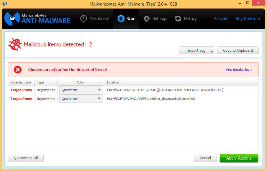
Task: Click the Malwarebytes title bar app icon
Action: [x=5, y=4]
